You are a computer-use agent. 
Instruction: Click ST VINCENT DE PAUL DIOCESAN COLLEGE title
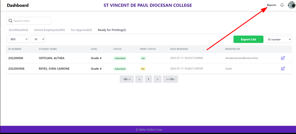click(148, 5)
